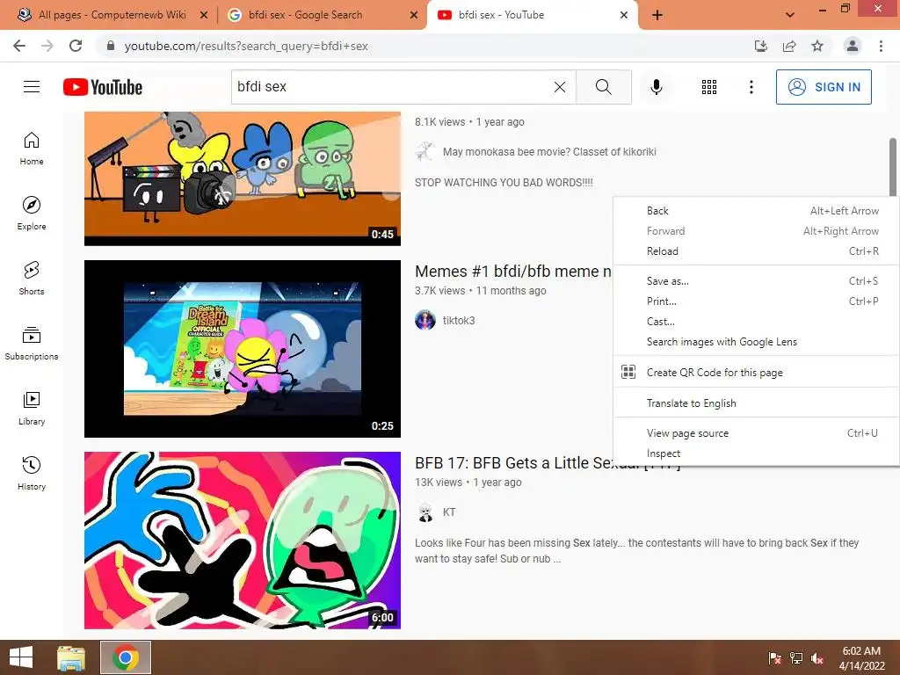Click the network tray icon

tap(796, 657)
